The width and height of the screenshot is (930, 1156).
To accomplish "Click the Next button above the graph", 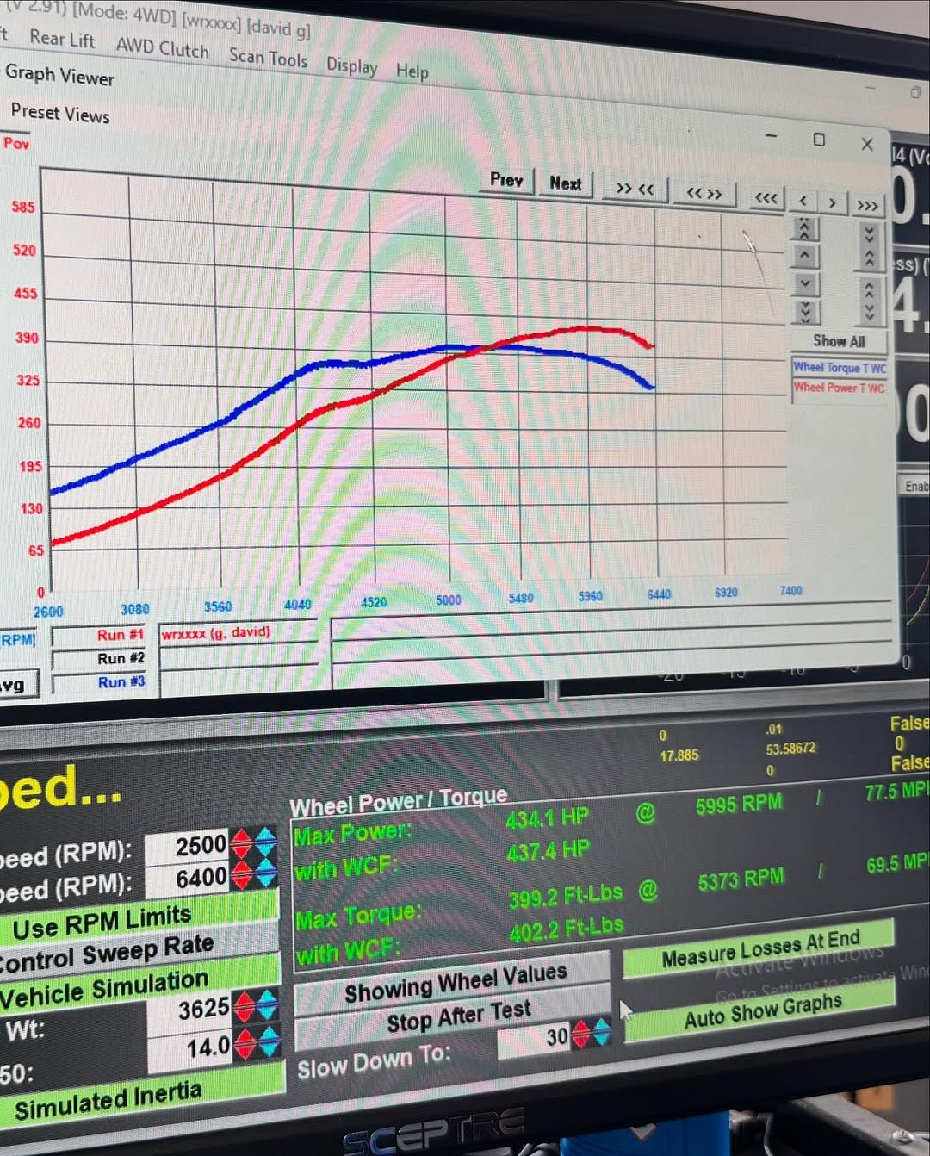I will coord(566,183).
